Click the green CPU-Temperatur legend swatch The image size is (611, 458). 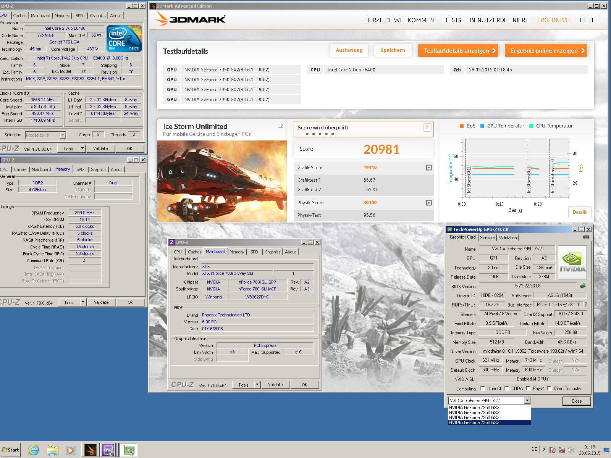[531, 126]
